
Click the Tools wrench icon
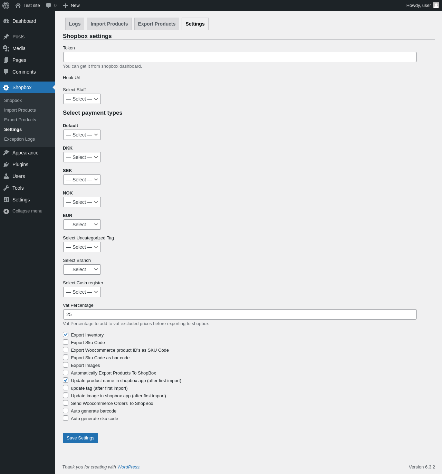[x=6, y=188]
